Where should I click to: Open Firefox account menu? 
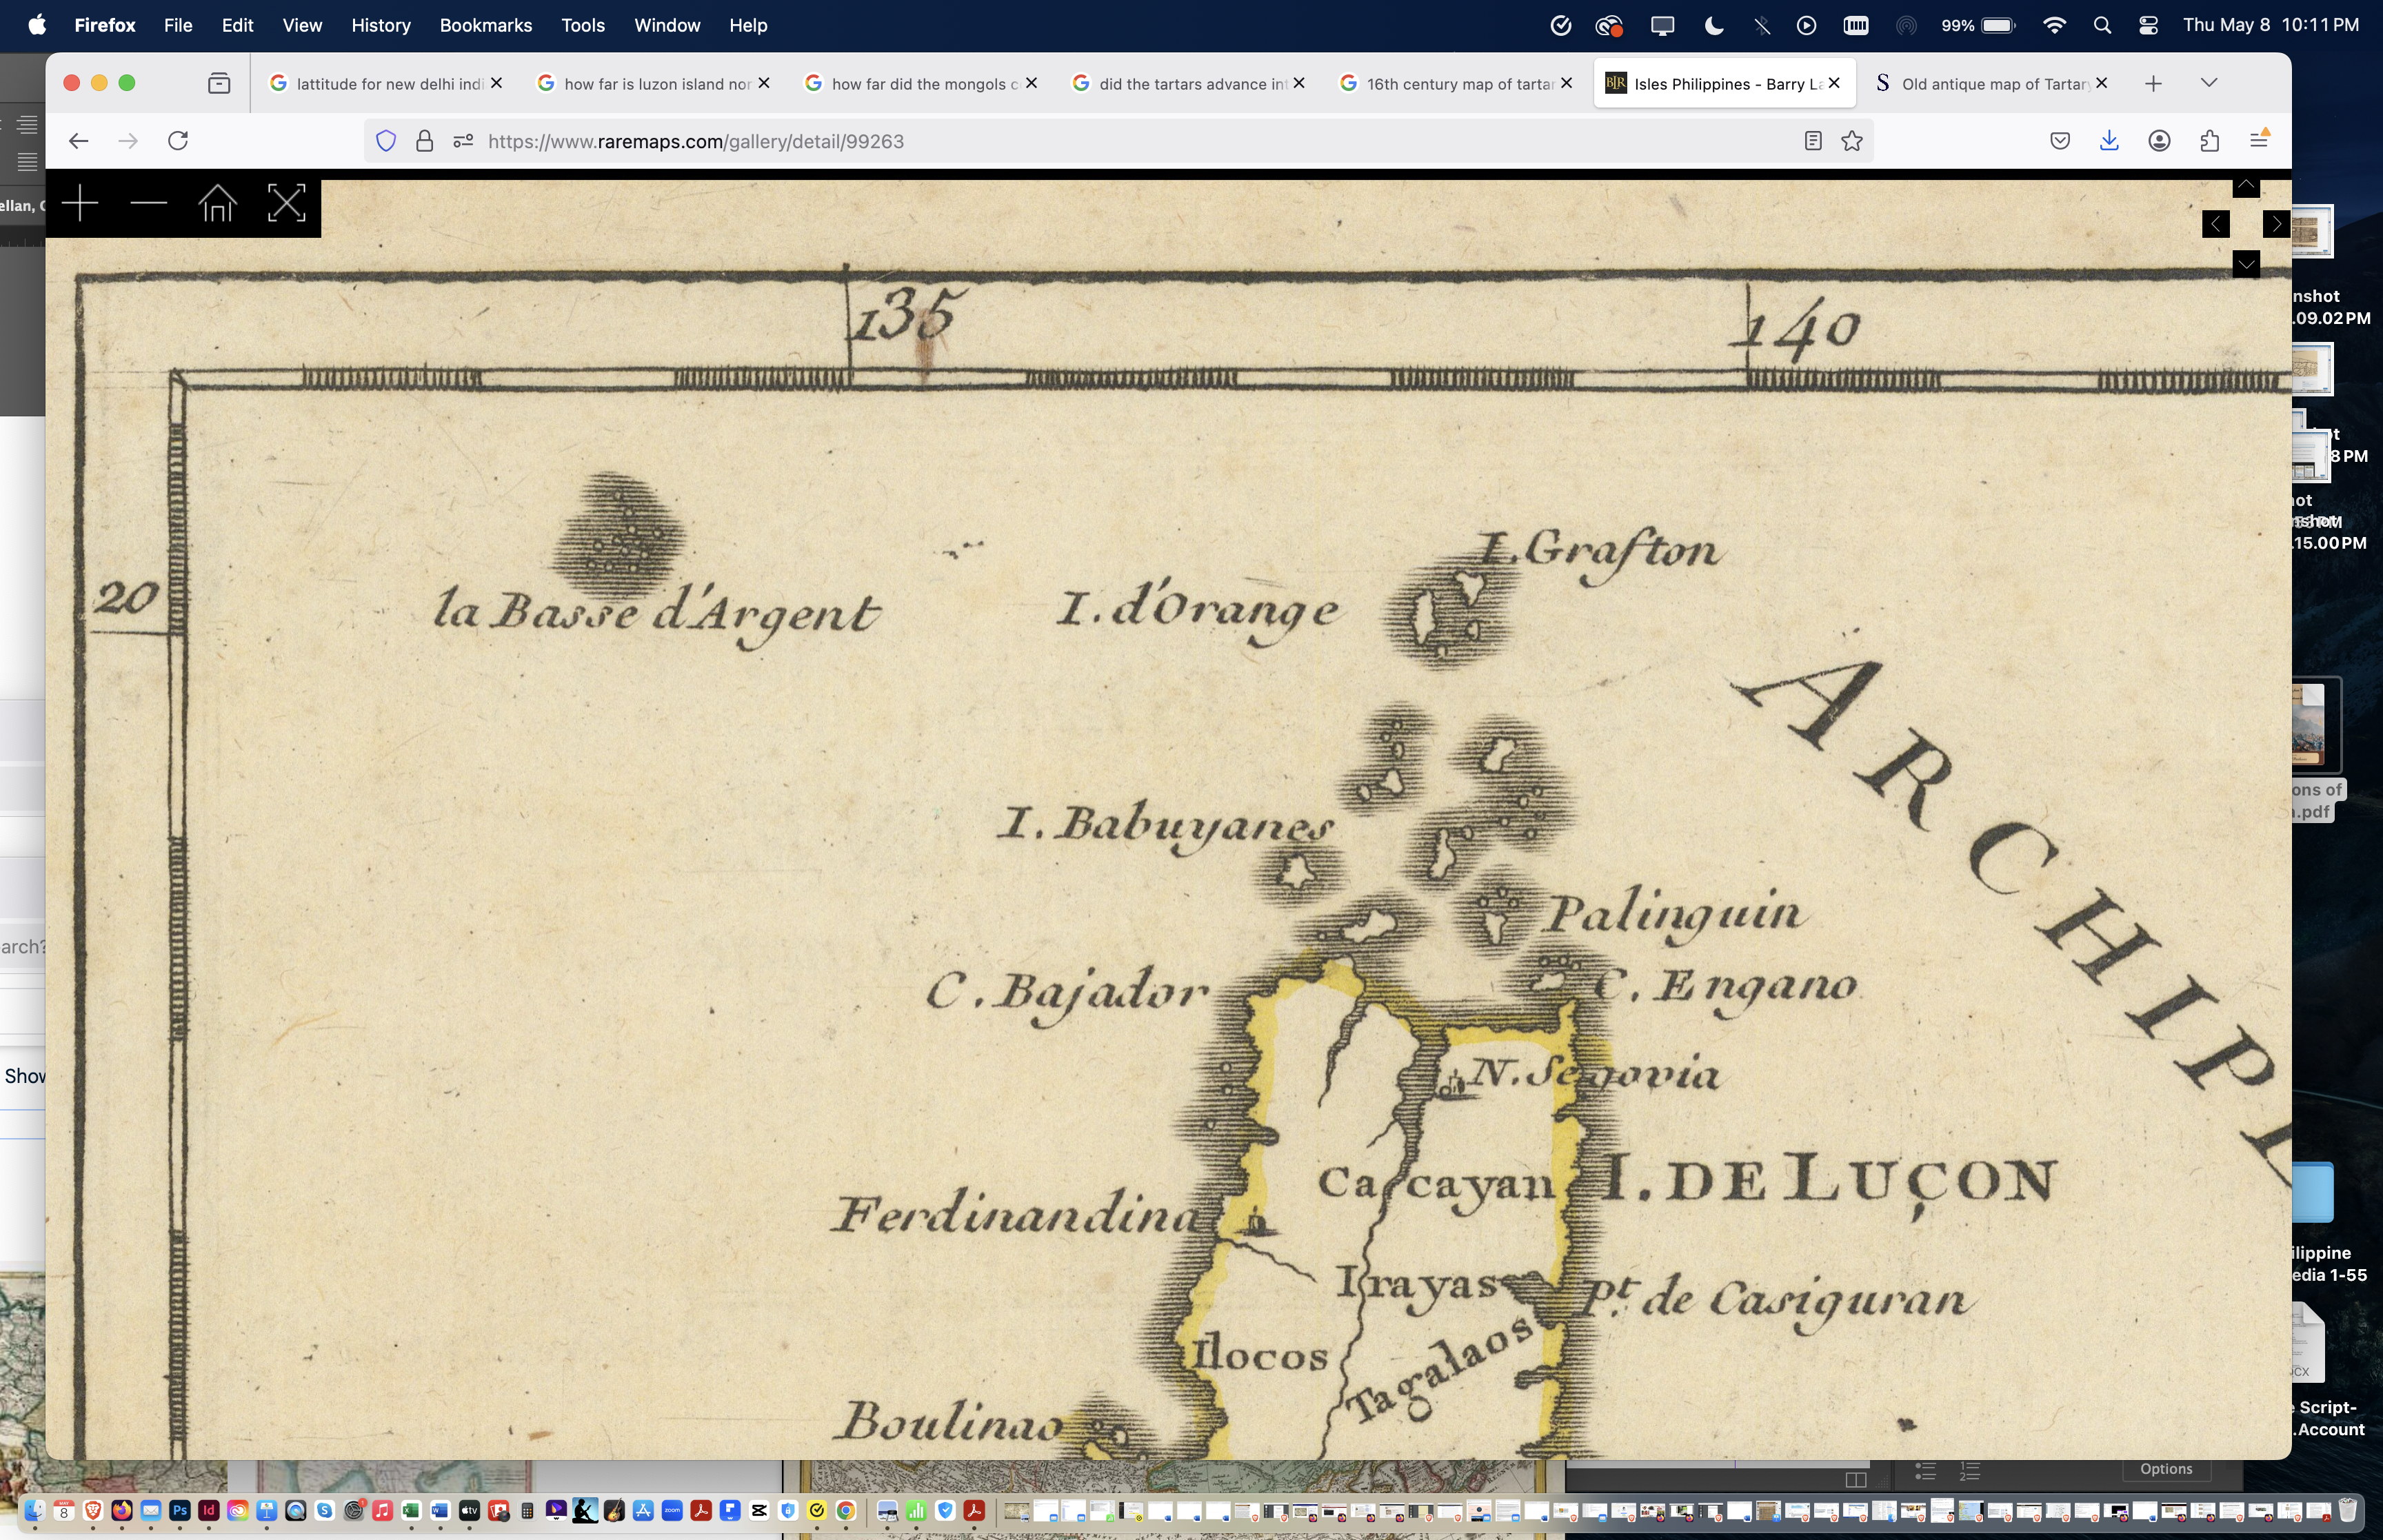coord(2159,141)
